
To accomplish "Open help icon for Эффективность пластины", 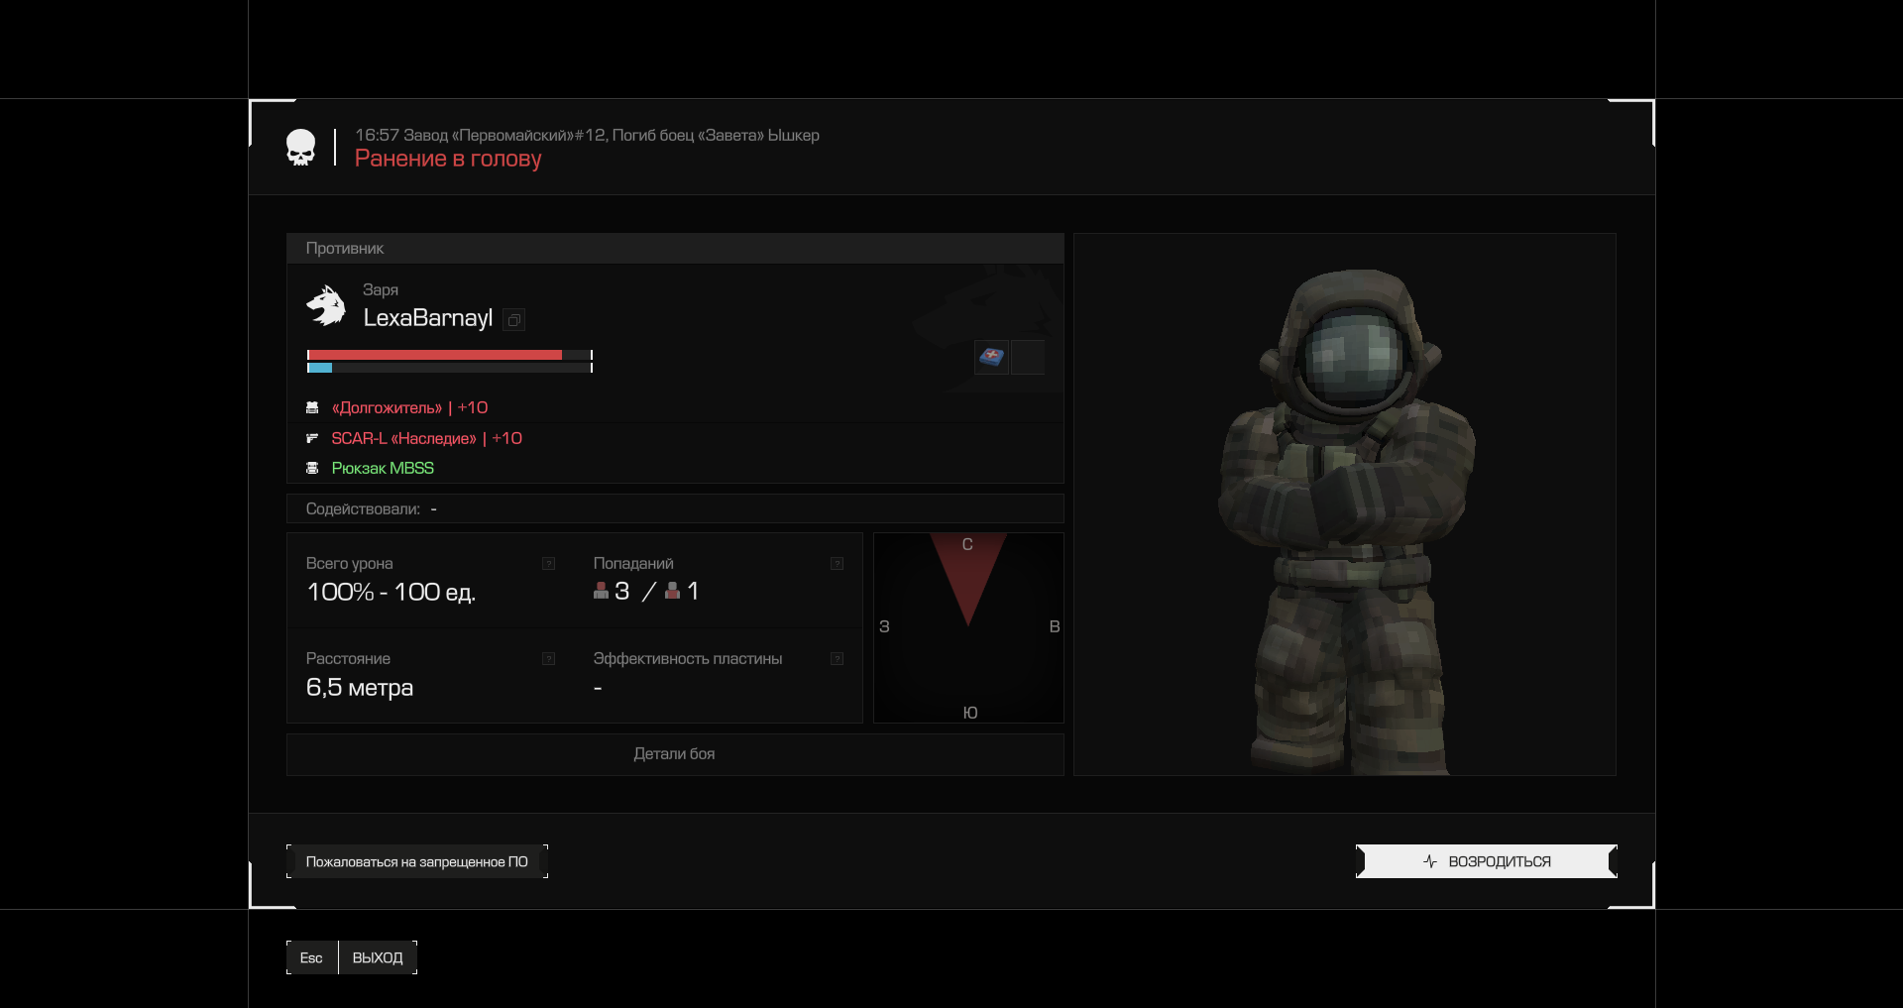I will coord(837,658).
